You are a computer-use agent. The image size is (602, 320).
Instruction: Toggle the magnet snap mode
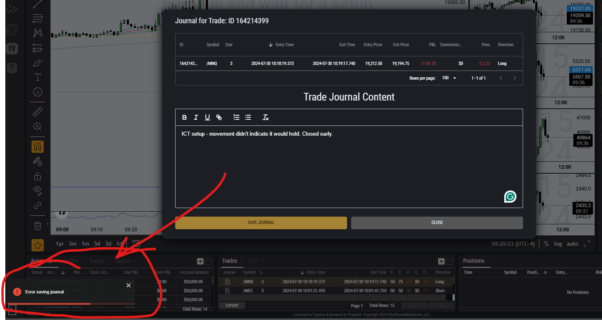(37, 146)
